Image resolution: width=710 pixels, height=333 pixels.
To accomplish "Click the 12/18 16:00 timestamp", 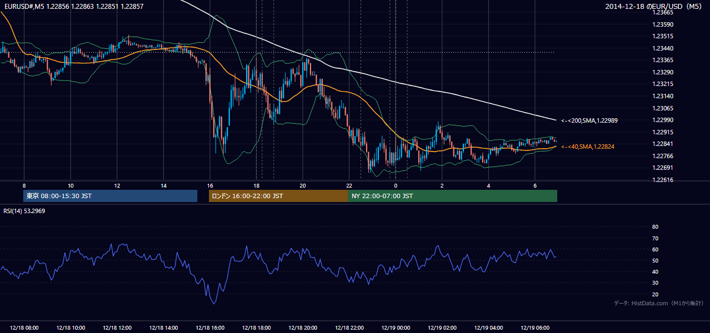I will point(209,328).
